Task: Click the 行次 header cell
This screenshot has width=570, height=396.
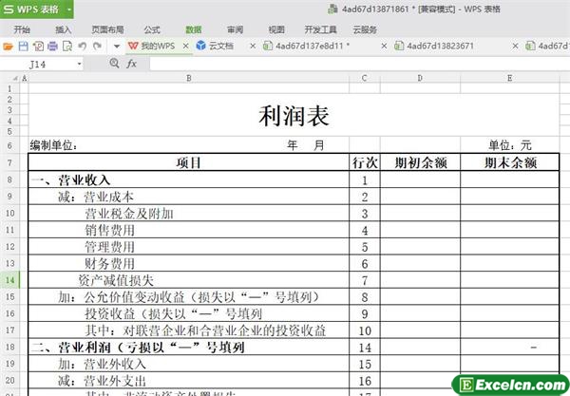Action: click(x=365, y=162)
